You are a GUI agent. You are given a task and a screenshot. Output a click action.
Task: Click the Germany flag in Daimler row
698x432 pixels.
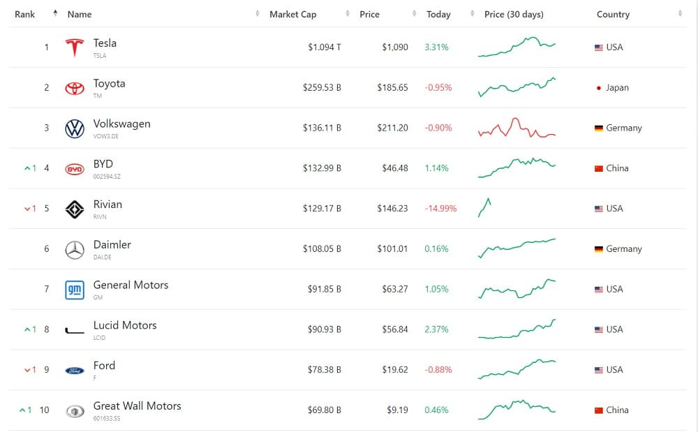pyautogui.click(x=599, y=249)
